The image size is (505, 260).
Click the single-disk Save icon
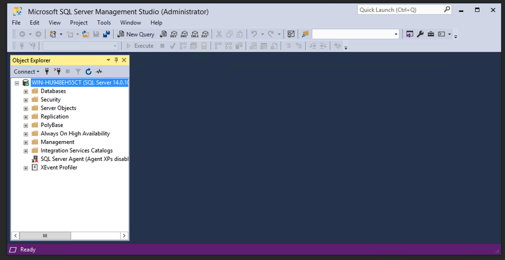pos(96,34)
